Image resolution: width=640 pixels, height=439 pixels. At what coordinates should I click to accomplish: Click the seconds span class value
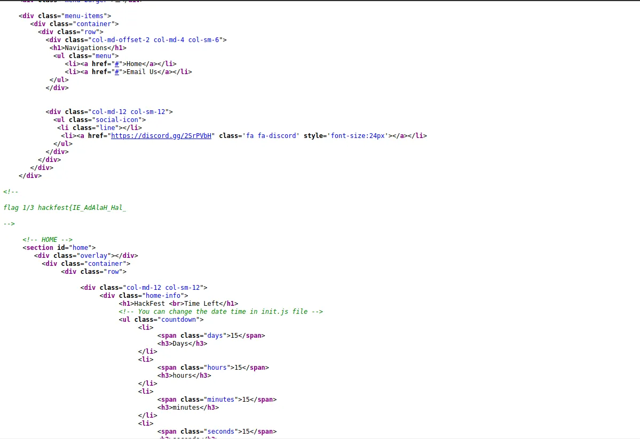pos(220,432)
